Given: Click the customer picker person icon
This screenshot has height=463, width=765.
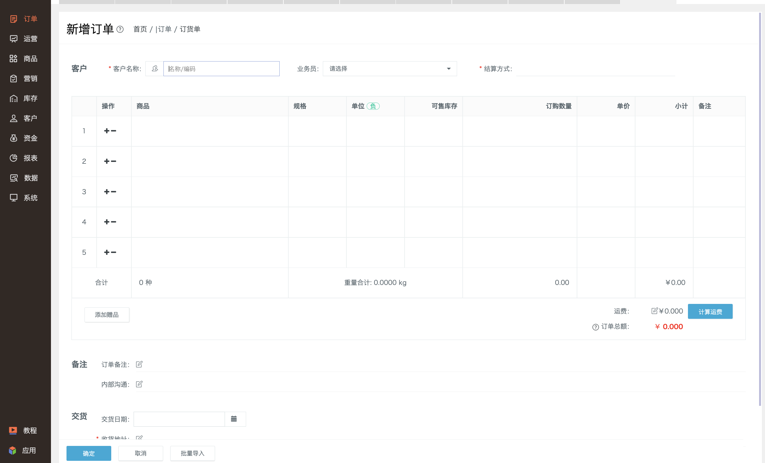Looking at the screenshot, I should pos(155,69).
